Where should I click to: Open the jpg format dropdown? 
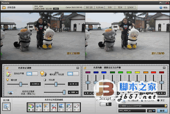151,111
